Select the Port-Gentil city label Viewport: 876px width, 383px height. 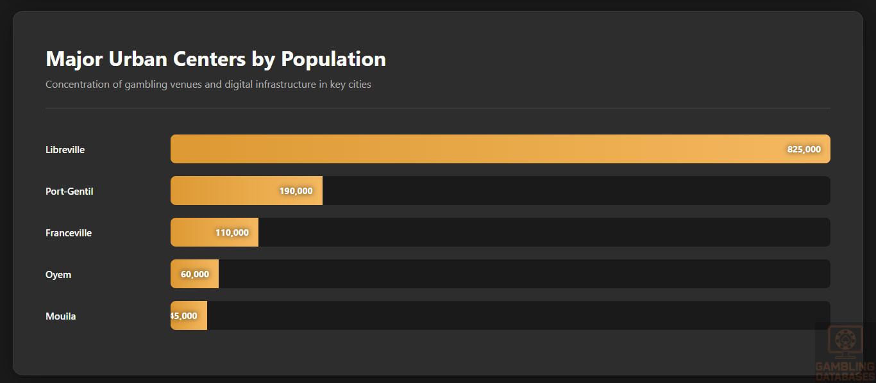69,191
